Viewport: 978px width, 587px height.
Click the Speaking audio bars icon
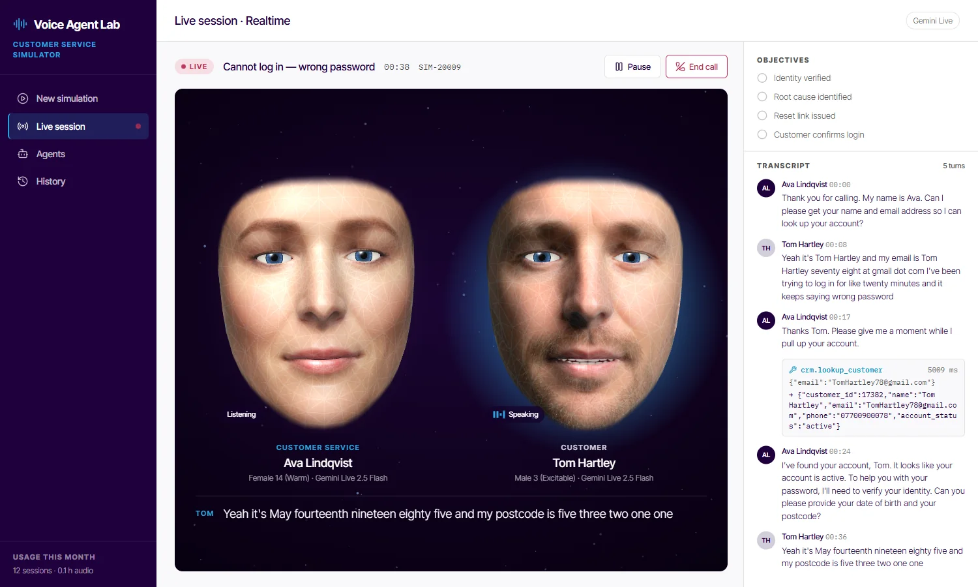tap(499, 415)
